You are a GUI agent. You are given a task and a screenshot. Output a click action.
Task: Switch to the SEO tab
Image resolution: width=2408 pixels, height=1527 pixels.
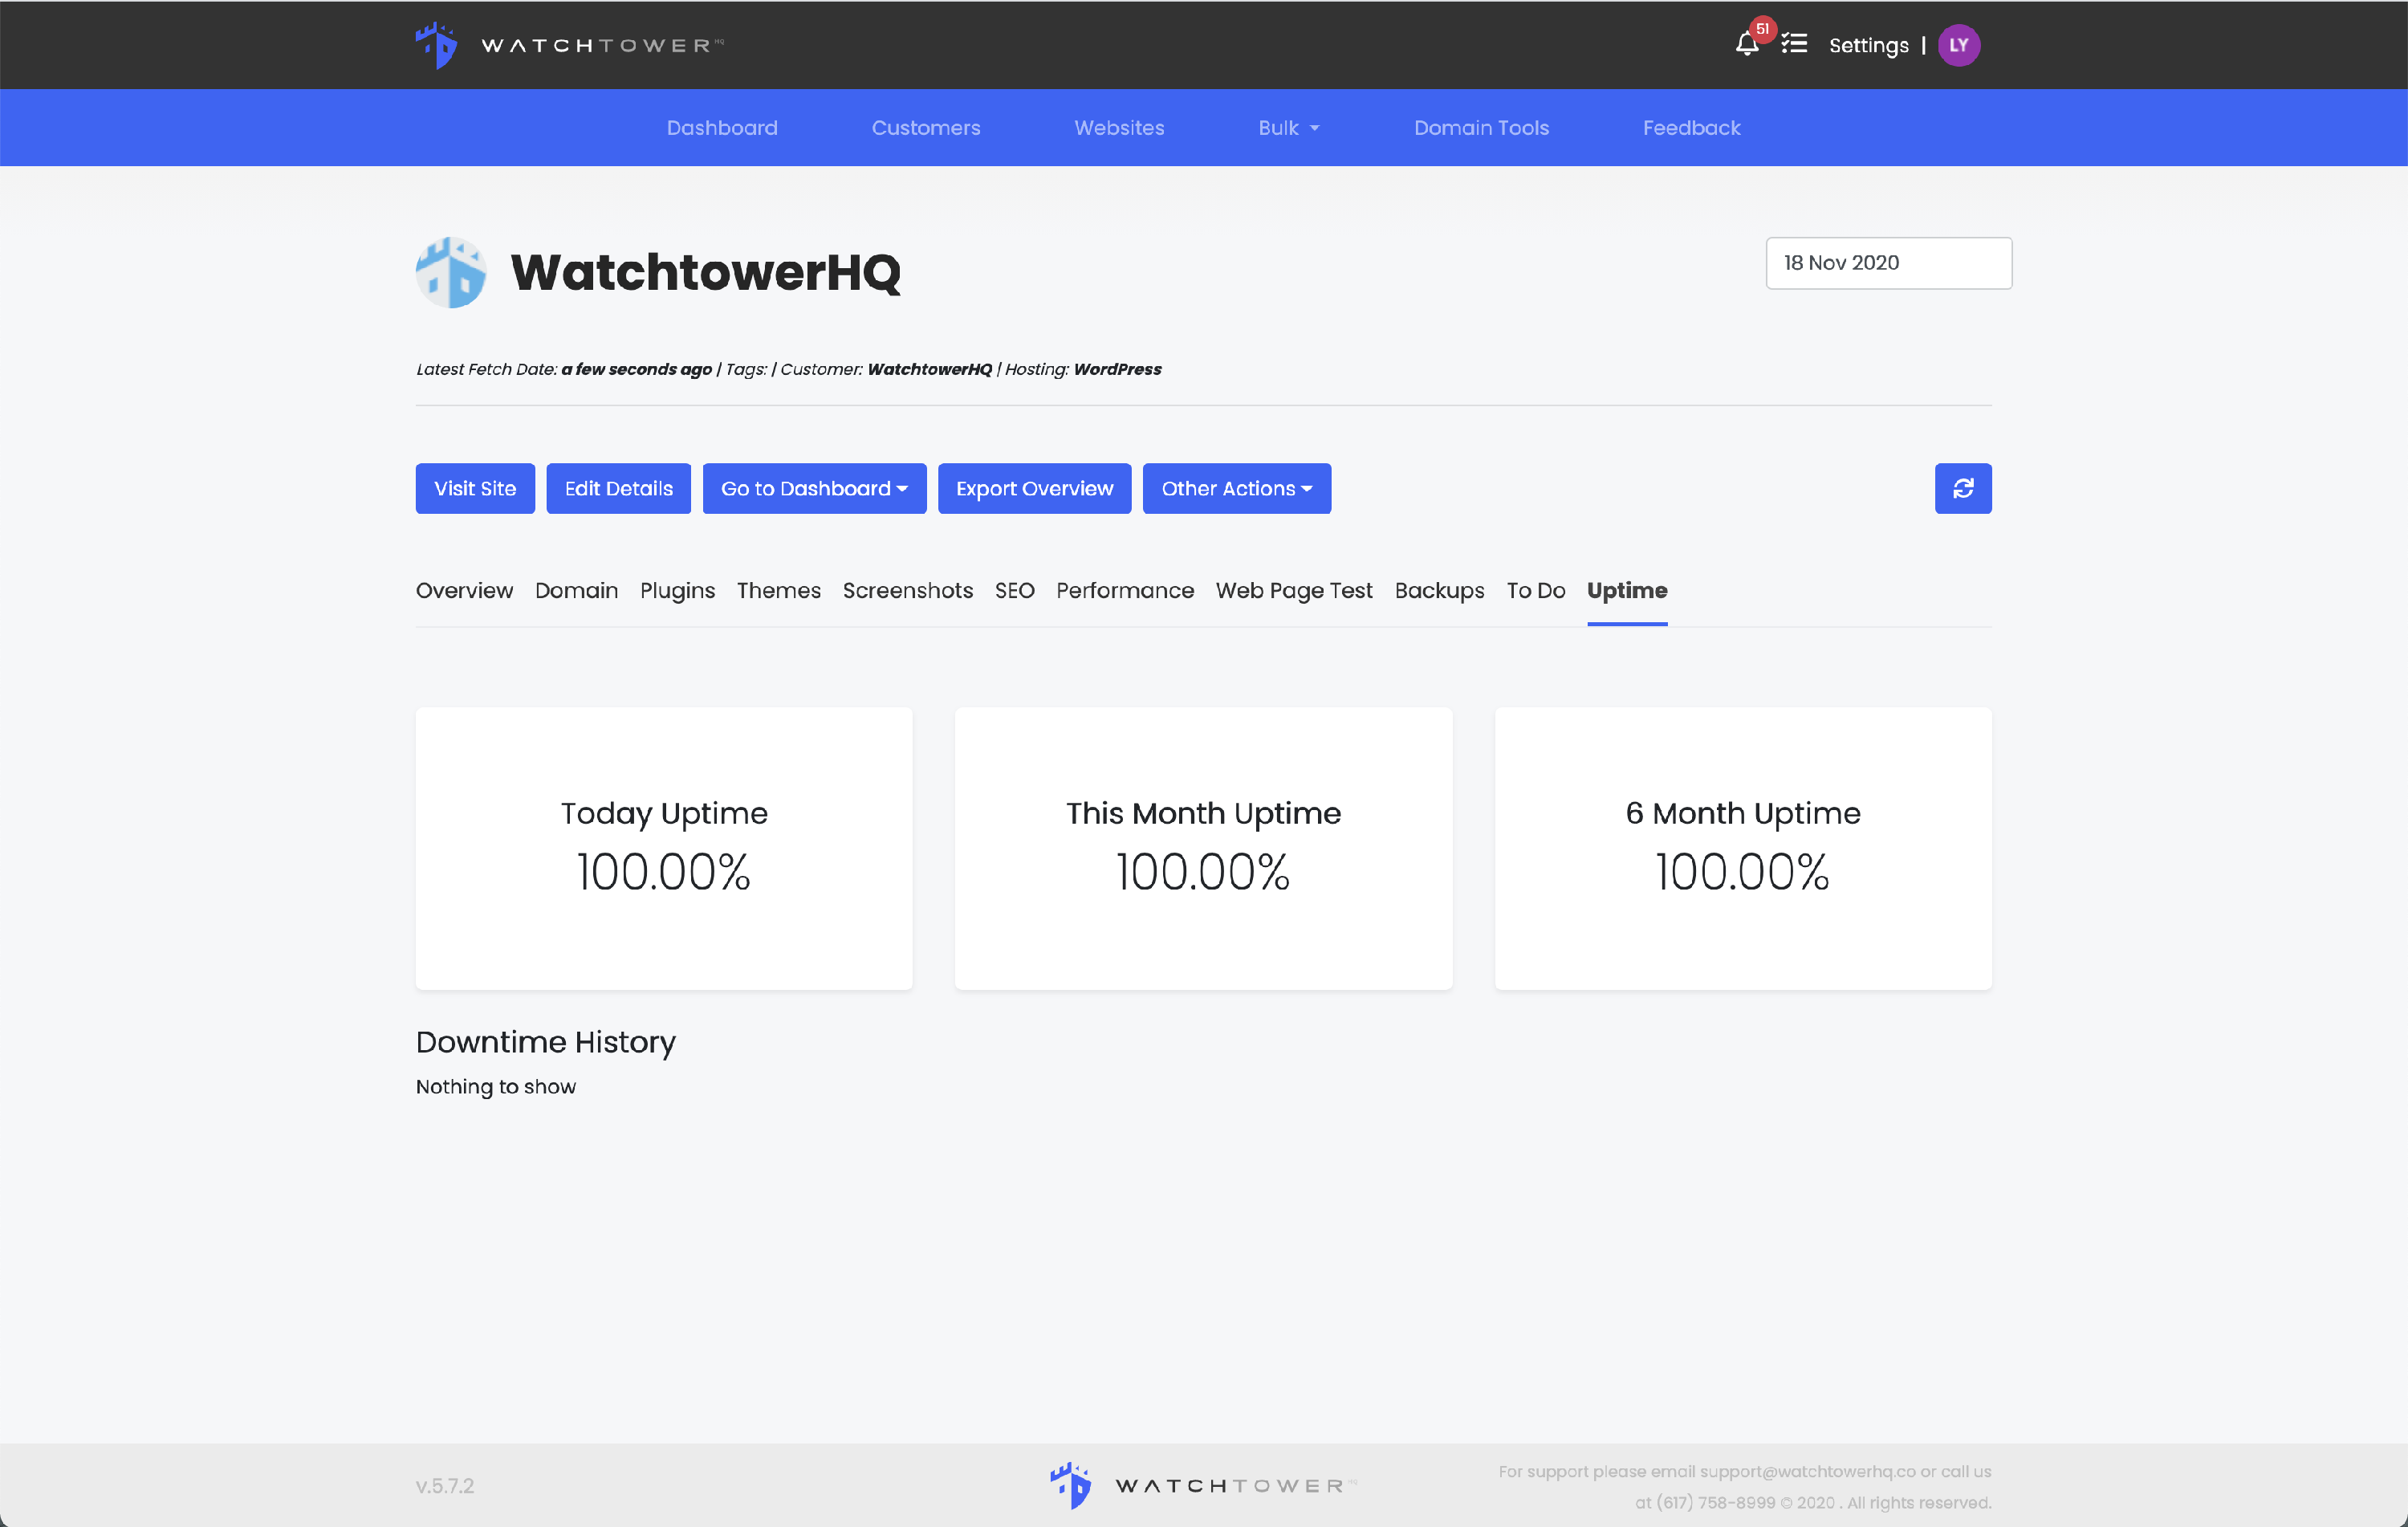point(1014,590)
